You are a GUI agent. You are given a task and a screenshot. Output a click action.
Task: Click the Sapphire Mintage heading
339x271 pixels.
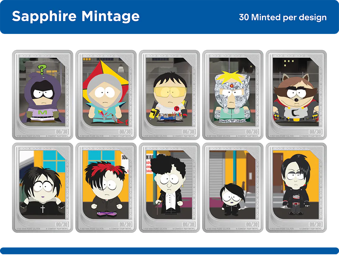tap(76, 17)
